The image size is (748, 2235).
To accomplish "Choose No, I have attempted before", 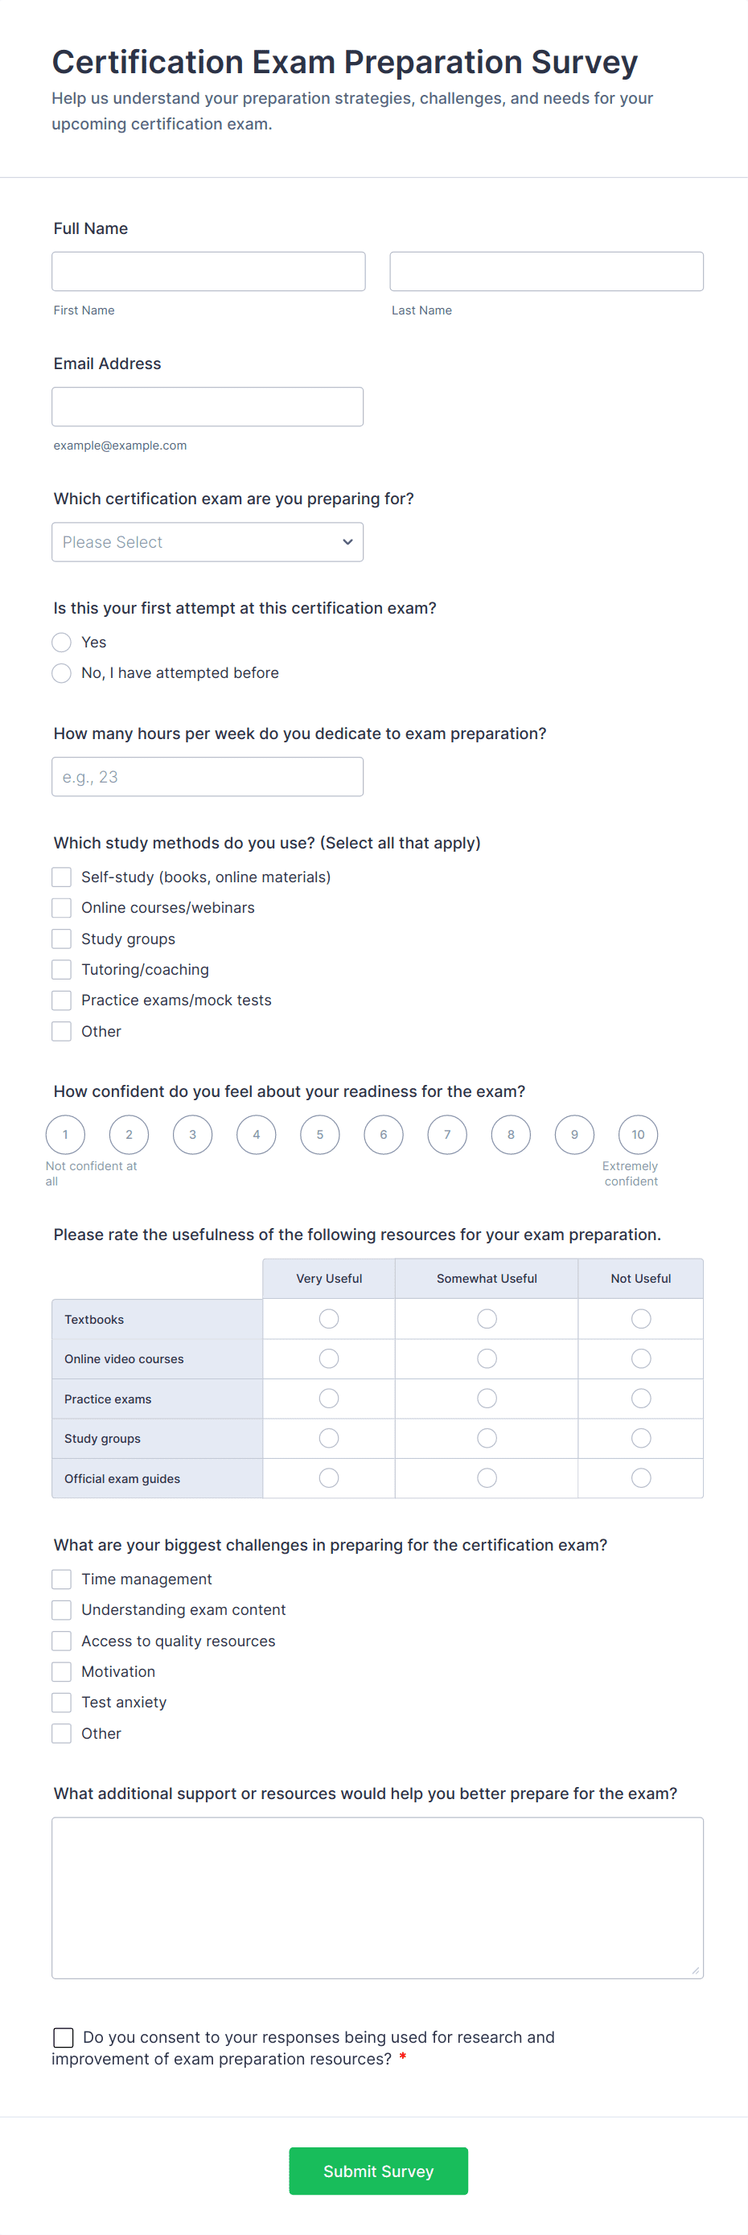I will (61, 672).
